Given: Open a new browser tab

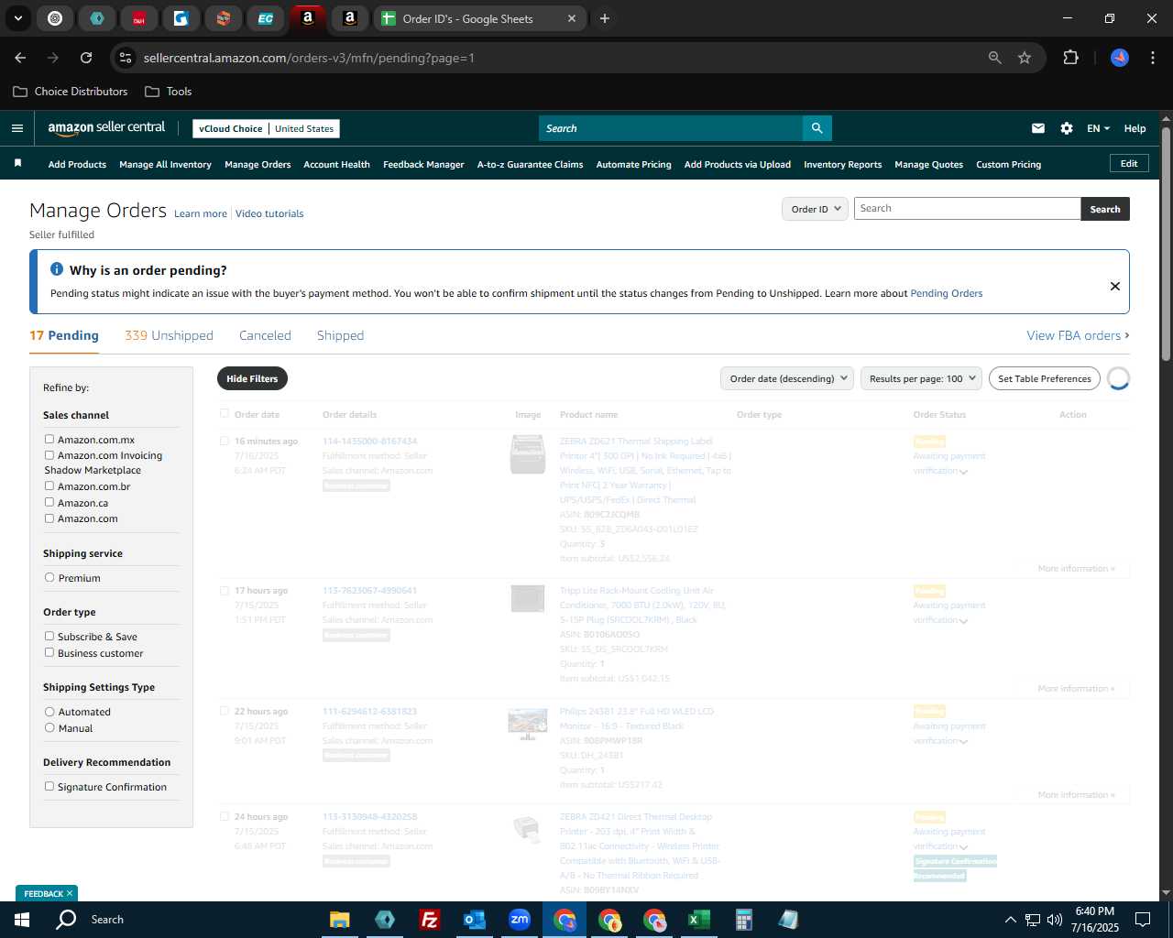Looking at the screenshot, I should [605, 18].
